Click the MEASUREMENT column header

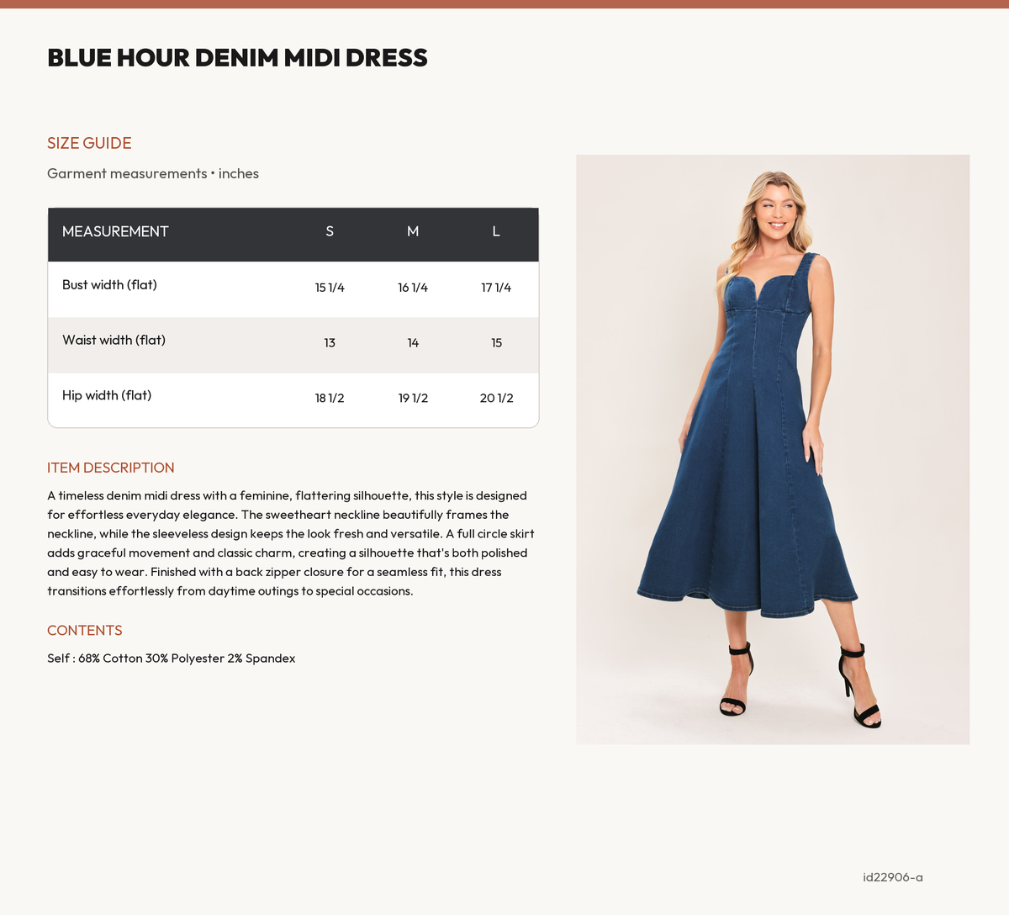115,231
